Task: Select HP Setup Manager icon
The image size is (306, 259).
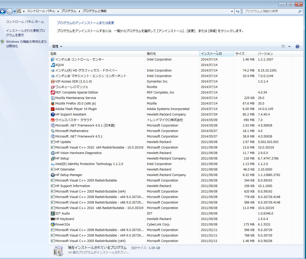Action: pyautogui.click(x=53, y=175)
